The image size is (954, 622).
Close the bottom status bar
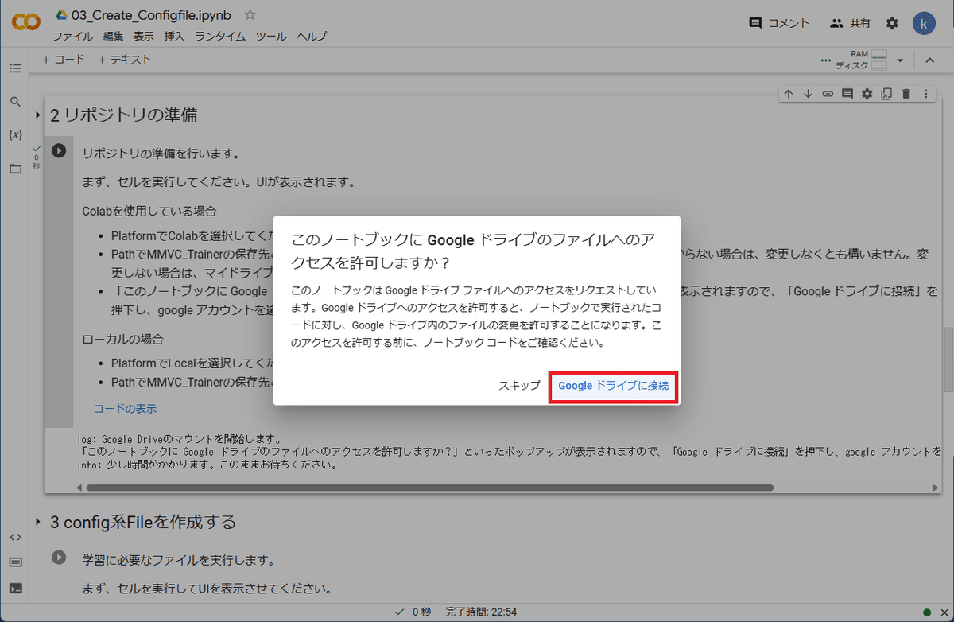pos(943,612)
